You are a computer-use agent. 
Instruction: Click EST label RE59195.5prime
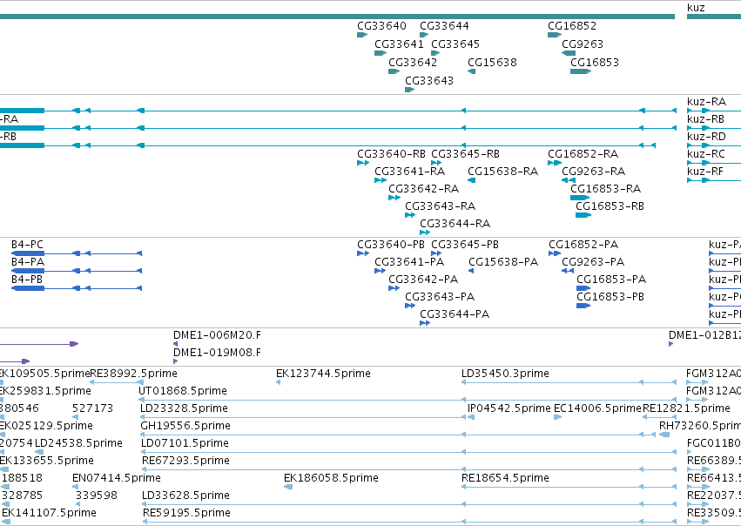click(186, 513)
